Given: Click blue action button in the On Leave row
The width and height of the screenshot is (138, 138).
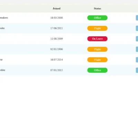Looking at the screenshot, I should click(x=137, y=39).
